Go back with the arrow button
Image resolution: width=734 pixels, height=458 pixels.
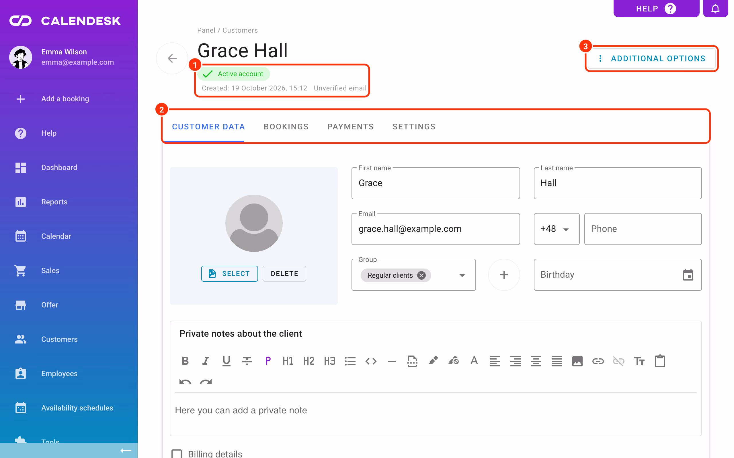click(172, 58)
